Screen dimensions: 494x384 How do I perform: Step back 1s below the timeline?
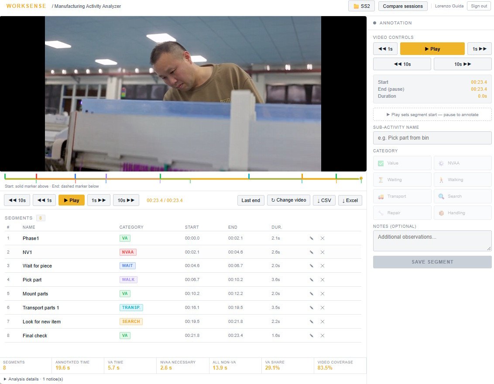(x=45, y=200)
